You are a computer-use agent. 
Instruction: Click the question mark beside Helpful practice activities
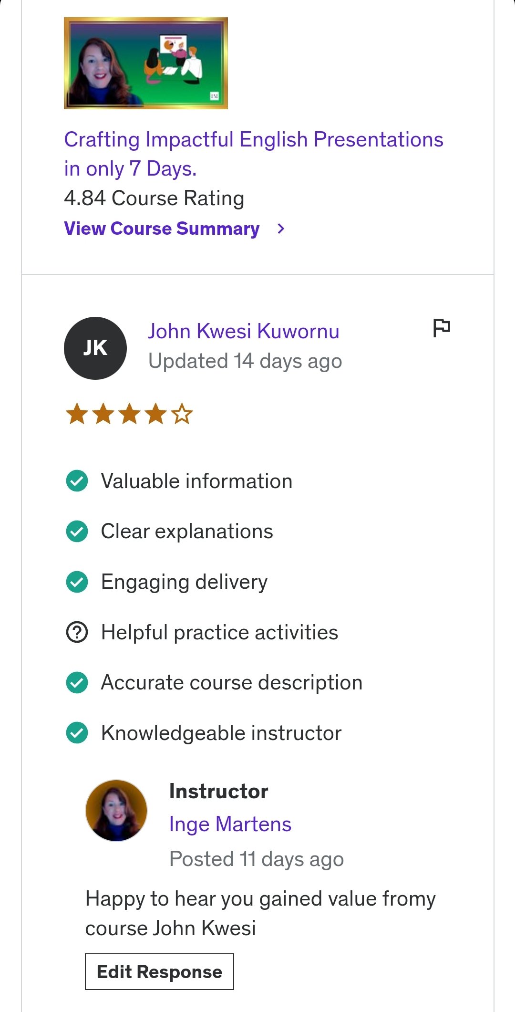(77, 633)
